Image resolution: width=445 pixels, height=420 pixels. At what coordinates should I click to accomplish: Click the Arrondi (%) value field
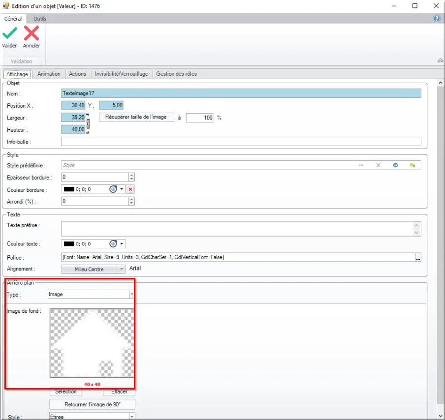pyautogui.click(x=95, y=201)
